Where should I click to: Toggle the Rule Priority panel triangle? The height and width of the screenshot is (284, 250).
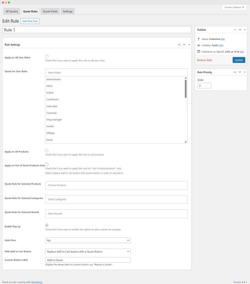coord(244,72)
